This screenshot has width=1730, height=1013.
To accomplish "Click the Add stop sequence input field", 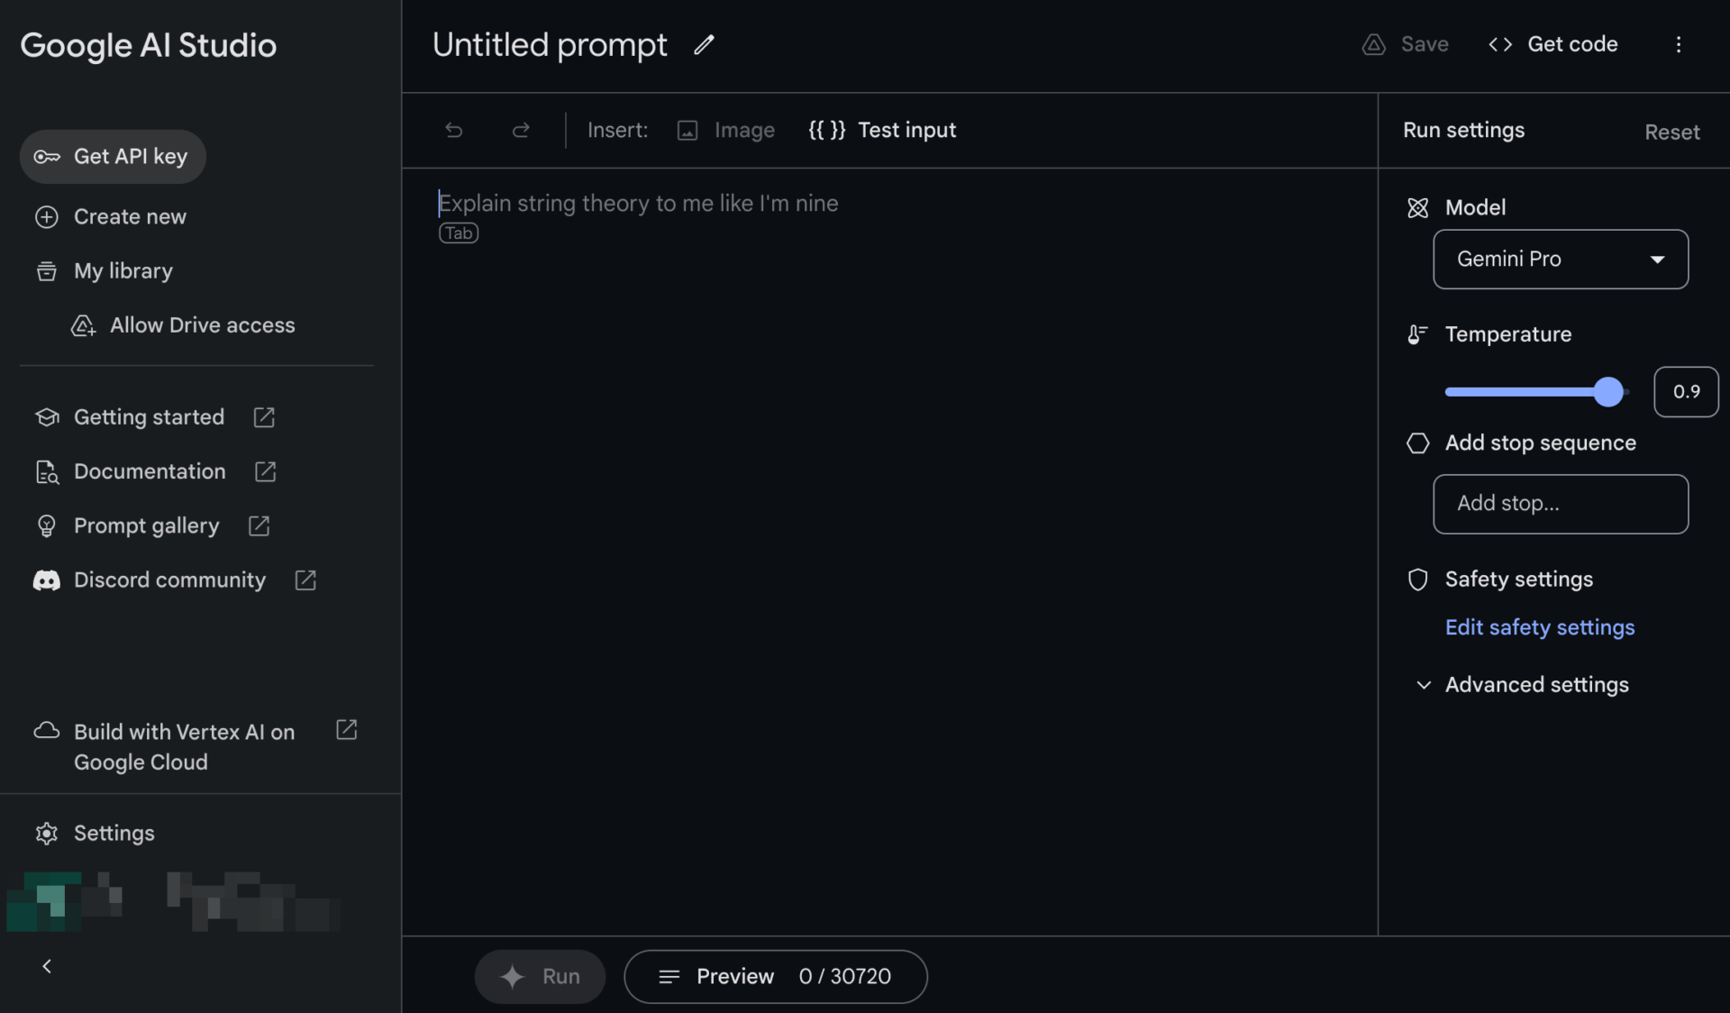I will [x=1560, y=504].
